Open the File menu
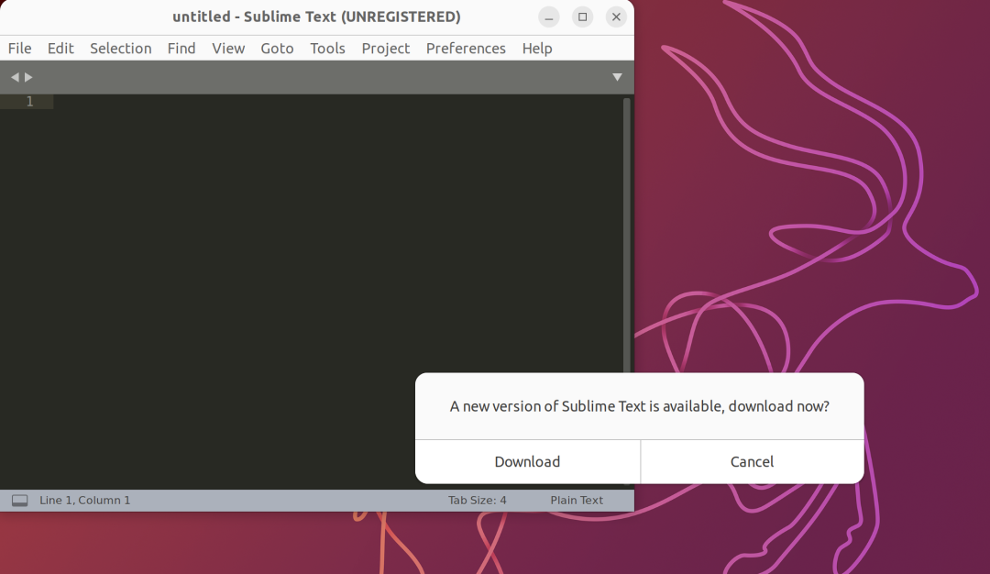The width and height of the screenshot is (990, 574). pos(19,49)
